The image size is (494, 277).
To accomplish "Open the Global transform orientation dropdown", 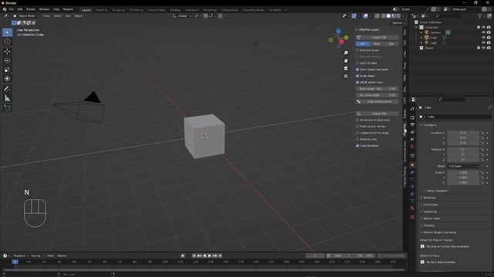I will (182, 15).
